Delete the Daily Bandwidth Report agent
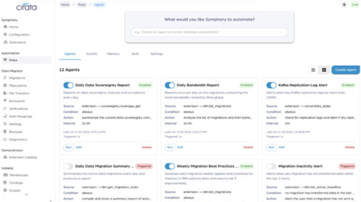The width and height of the screenshot is (361, 202). [248, 147]
